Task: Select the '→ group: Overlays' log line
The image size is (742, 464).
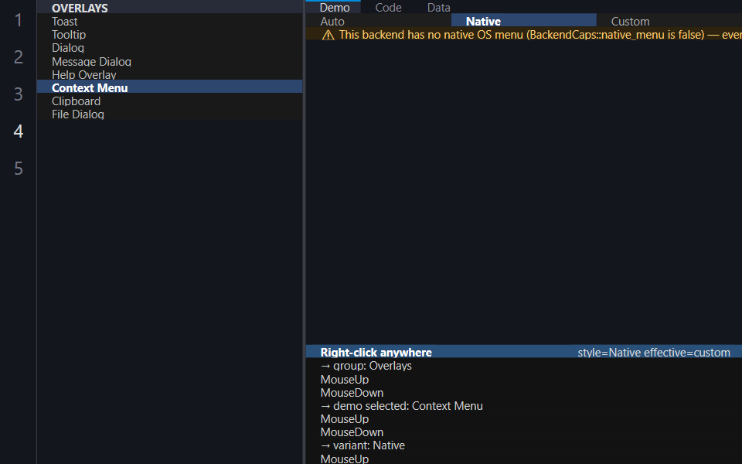Action: [x=524, y=366]
